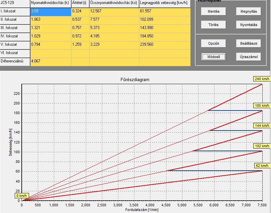Viewport: 271px width, 213px height.
Task: Click the II. fokozat value 1.863
Action: [50, 19]
